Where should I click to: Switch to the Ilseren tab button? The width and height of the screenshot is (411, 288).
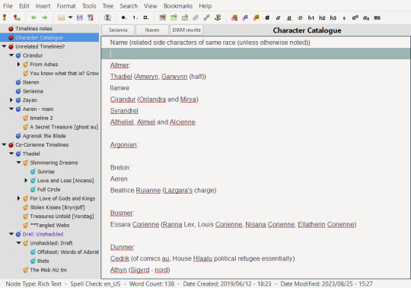click(152, 30)
